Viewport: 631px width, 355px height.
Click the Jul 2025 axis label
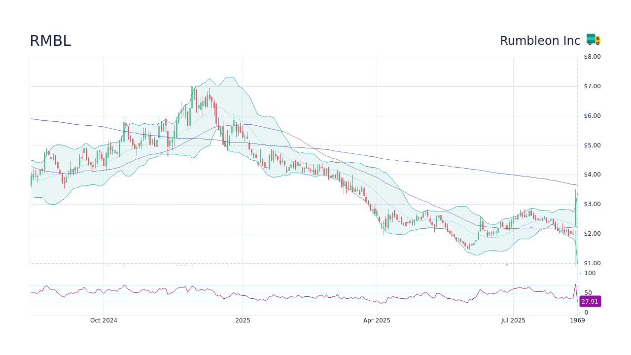click(x=514, y=320)
